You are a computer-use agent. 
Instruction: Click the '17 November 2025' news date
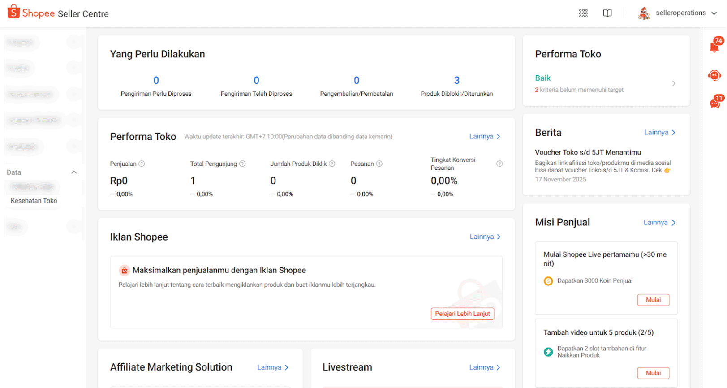click(x=560, y=180)
